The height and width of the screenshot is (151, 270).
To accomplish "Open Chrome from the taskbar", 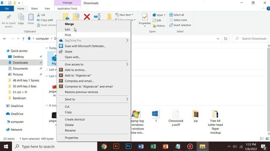I will click(104, 146).
